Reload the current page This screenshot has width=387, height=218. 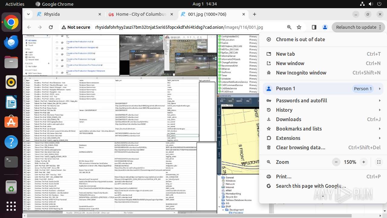pos(51,27)
